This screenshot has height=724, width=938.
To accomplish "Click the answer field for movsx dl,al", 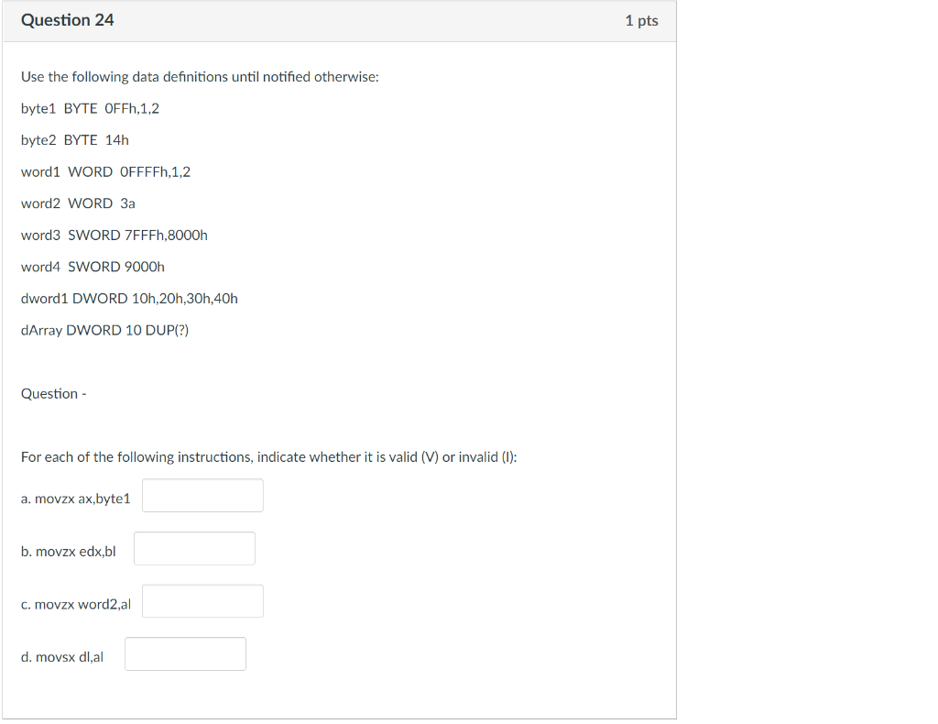I will tap(185, 653).
